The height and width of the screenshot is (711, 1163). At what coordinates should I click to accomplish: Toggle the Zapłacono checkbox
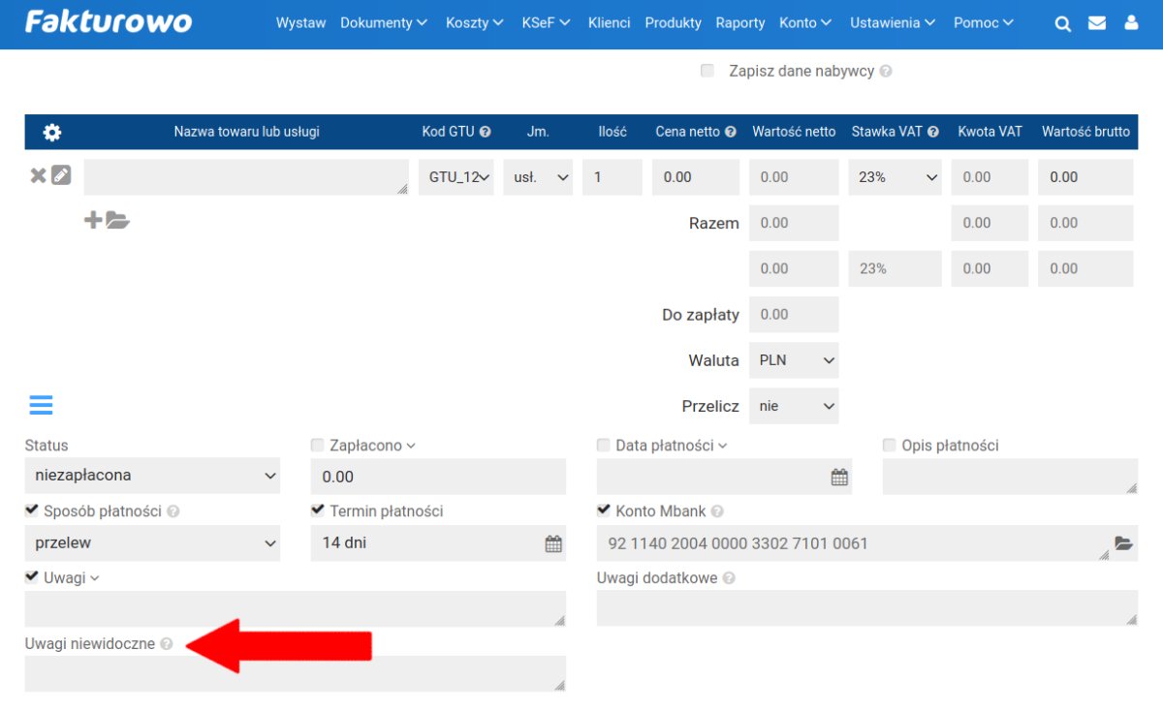point(317,446)
